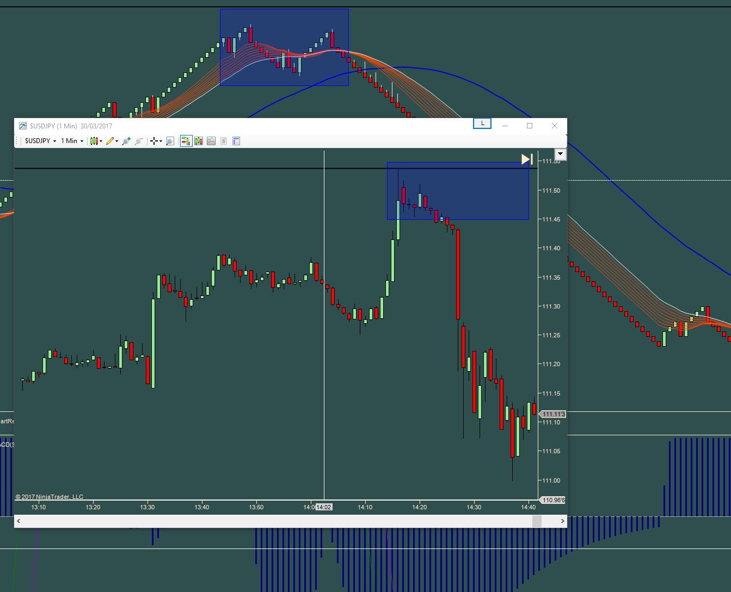Click the zoom in magnifier icon
The height and width of the screenshot is (592, 731).
pyautogui.click(x=126, y=141)
